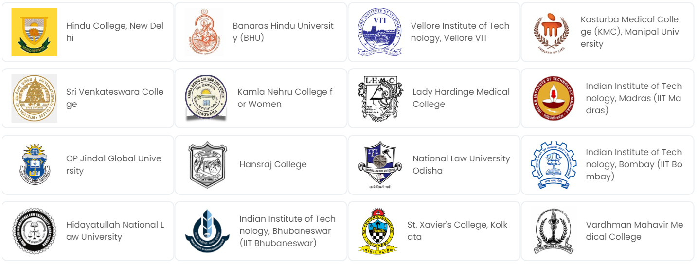This screenshot has width=698, height=264.
Task: Click the National Law University Odisha logo
Action: tap(380, 165)
